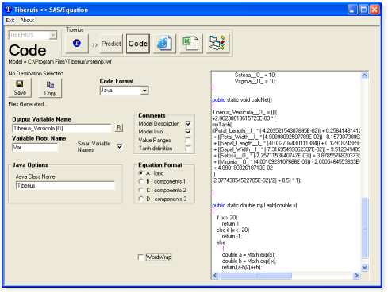
Task: Click the R reset button
Action: coord(119,128)
